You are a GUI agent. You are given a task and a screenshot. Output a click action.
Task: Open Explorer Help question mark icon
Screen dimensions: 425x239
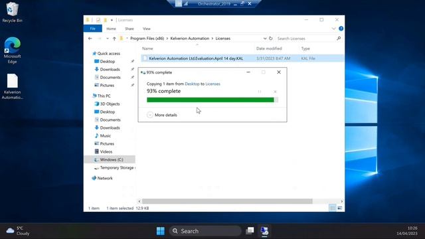point(341,29)
